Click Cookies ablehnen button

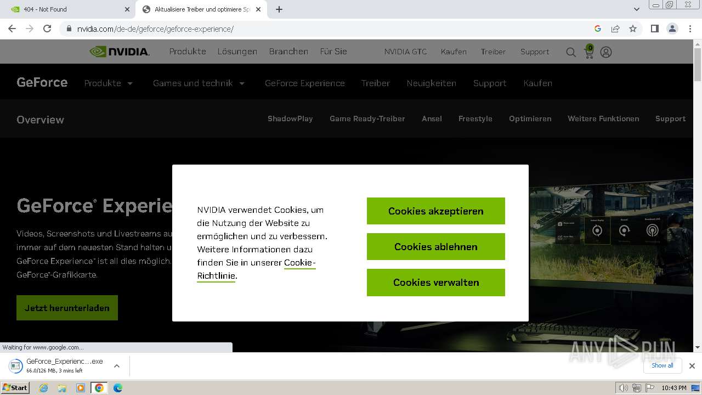tap(436, 247)
